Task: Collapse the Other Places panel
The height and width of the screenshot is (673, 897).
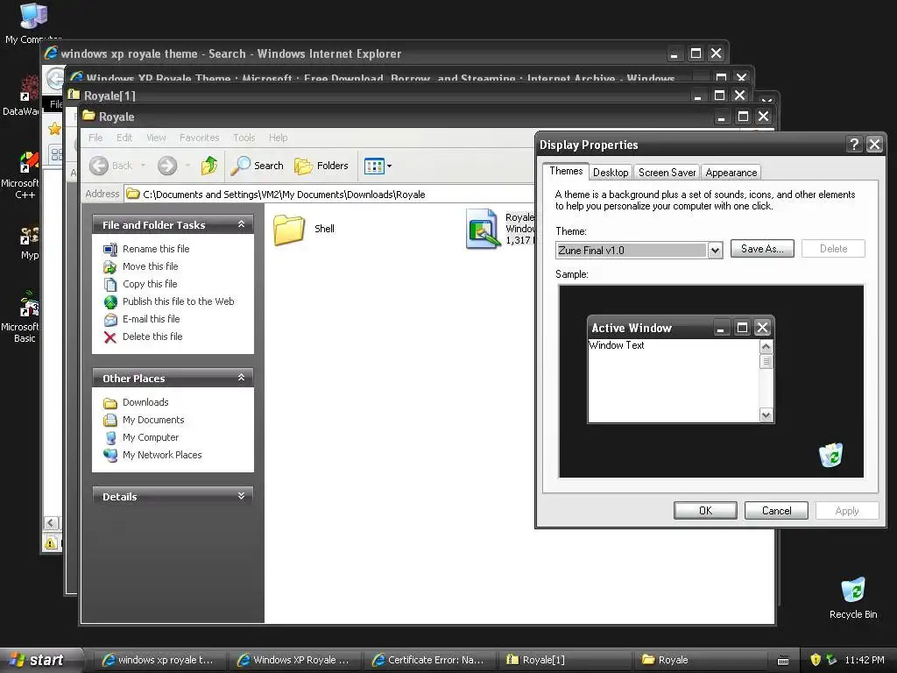Action: tap(241, 378)
